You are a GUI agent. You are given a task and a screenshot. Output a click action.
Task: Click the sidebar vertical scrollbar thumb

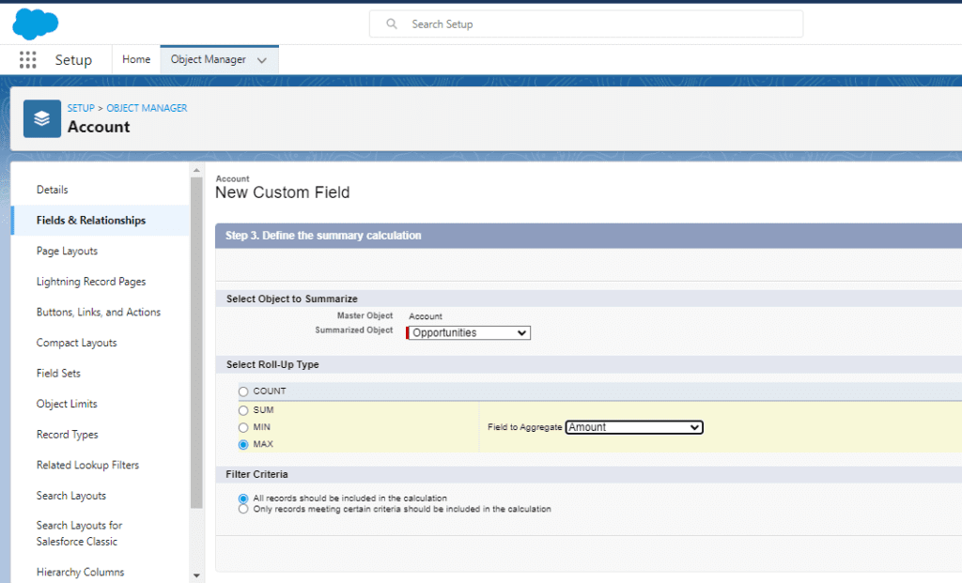196,343
